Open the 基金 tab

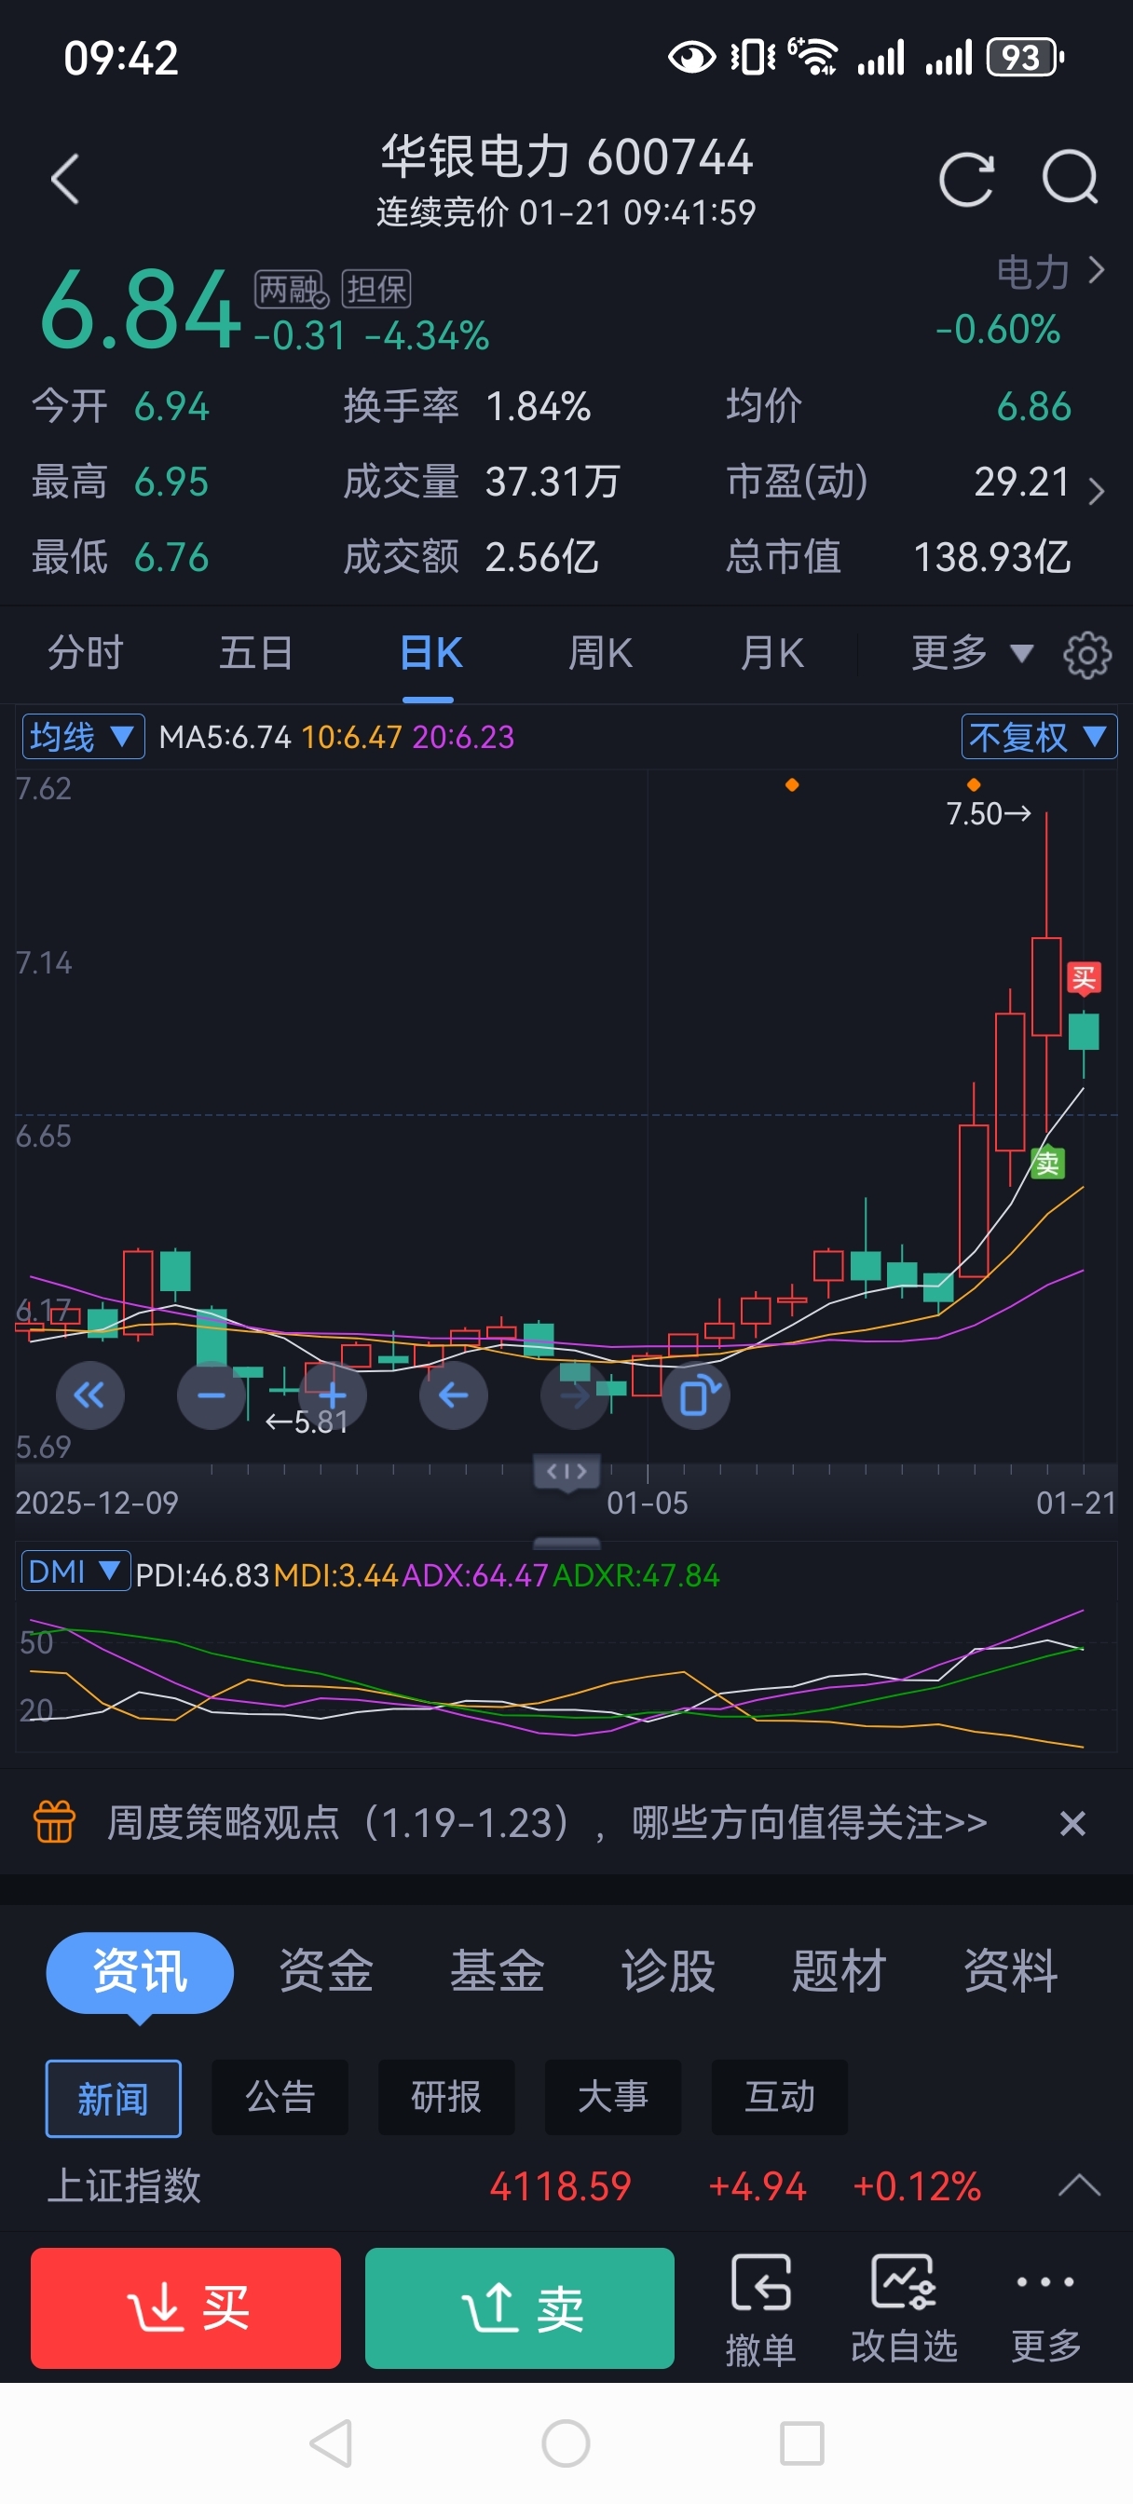(497, 1972)
